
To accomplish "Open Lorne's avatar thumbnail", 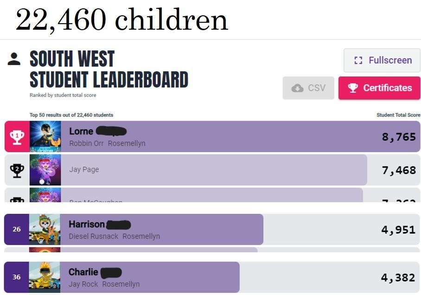I will coord(45,136).
